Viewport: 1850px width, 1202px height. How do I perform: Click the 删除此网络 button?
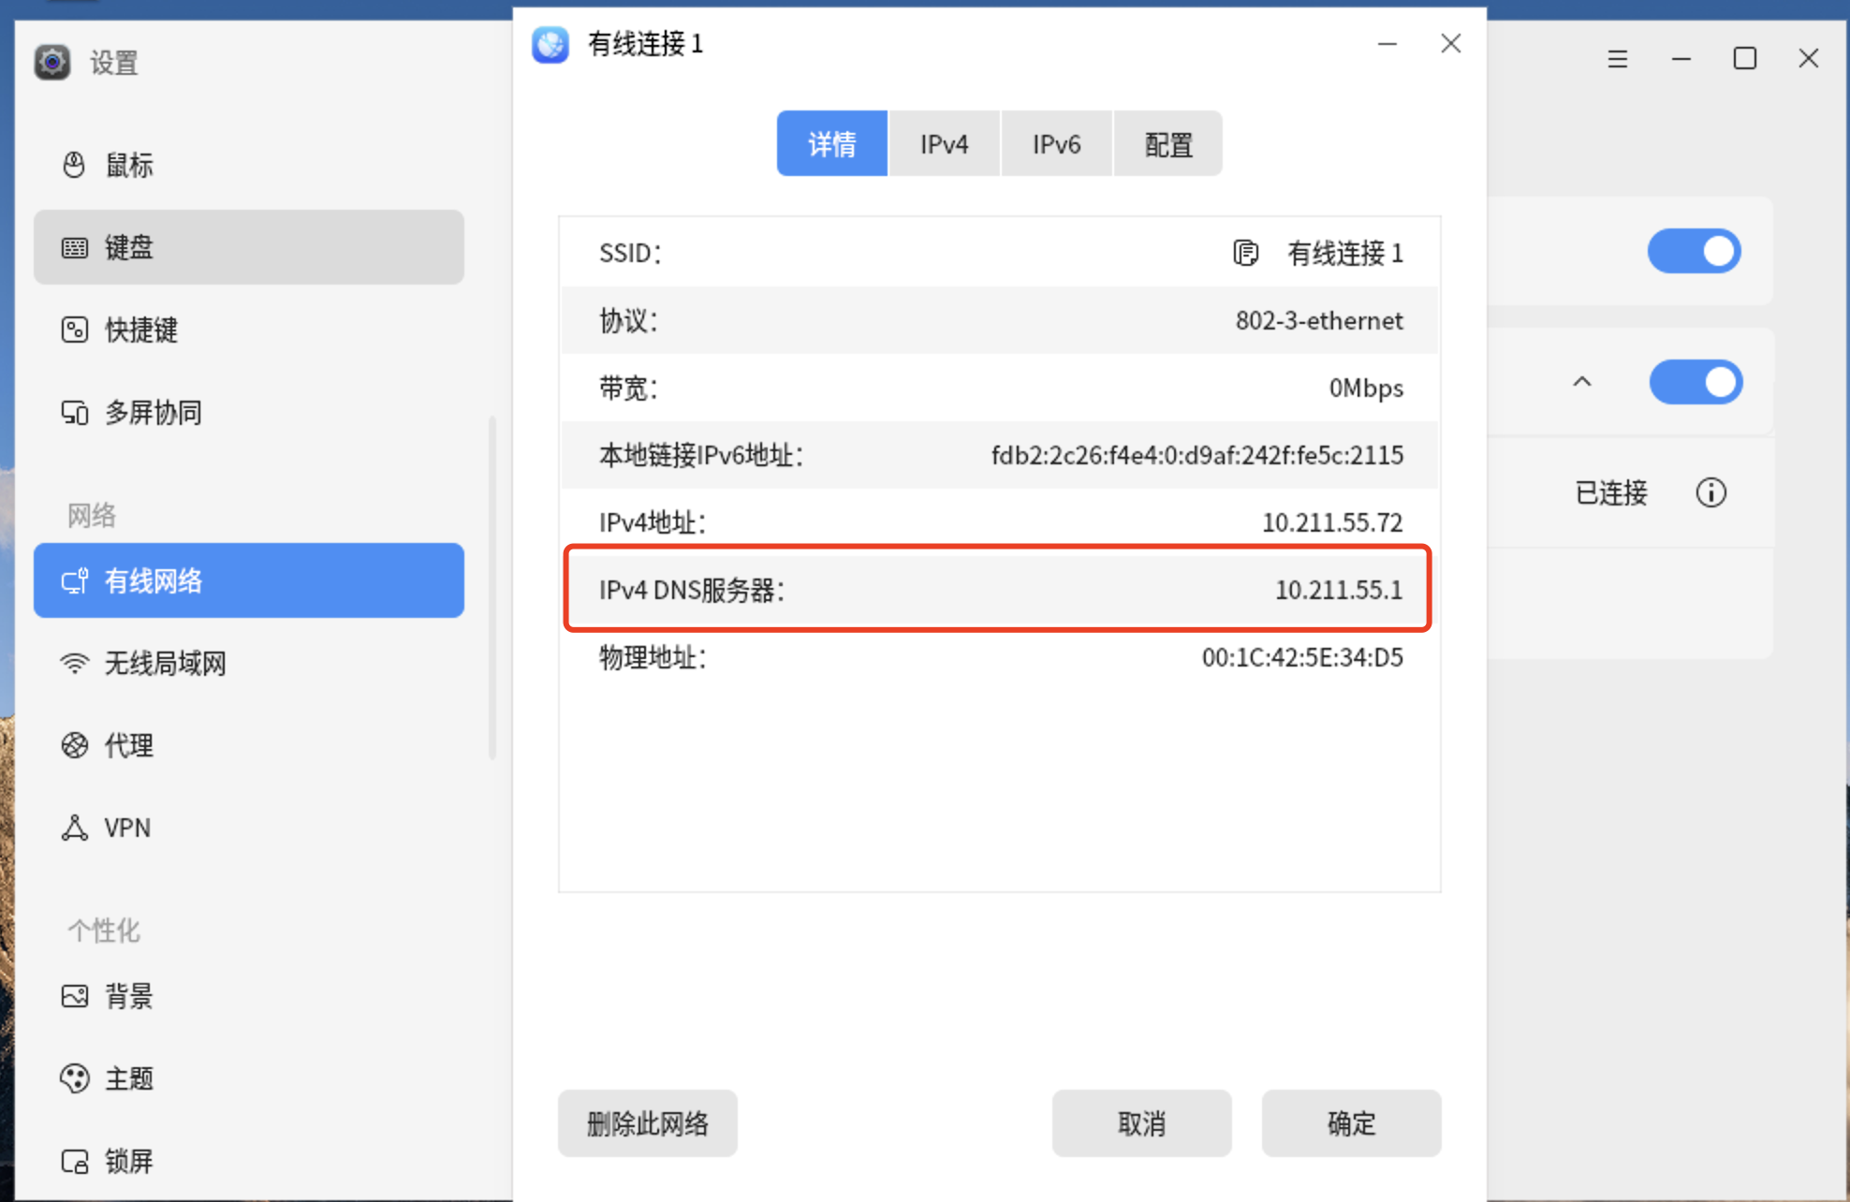(x=647, y=1122)
